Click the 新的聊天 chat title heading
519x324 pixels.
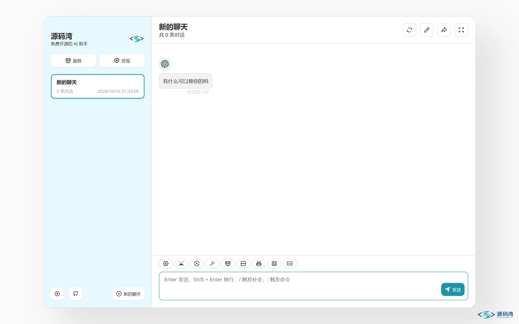pyautogui.click(x=173, y=27)
